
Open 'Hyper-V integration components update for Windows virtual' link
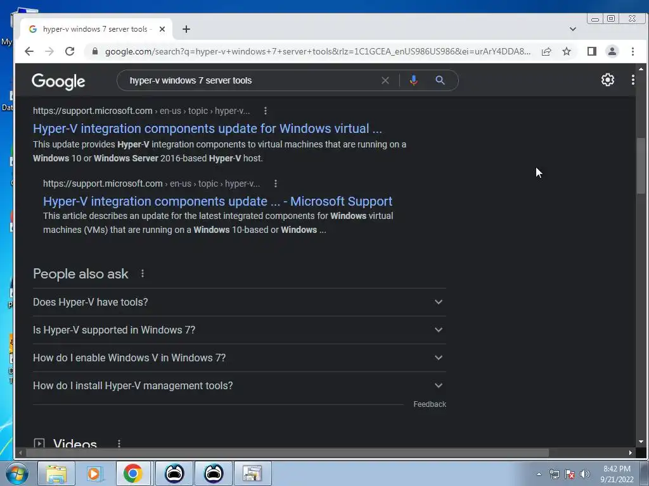pos(207,128)
